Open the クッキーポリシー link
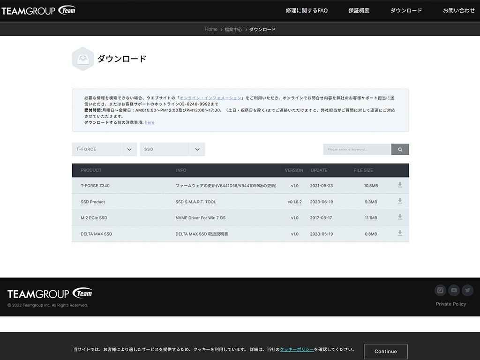Image resolution: width=480 pixels, height=360 pixels. 298,350
